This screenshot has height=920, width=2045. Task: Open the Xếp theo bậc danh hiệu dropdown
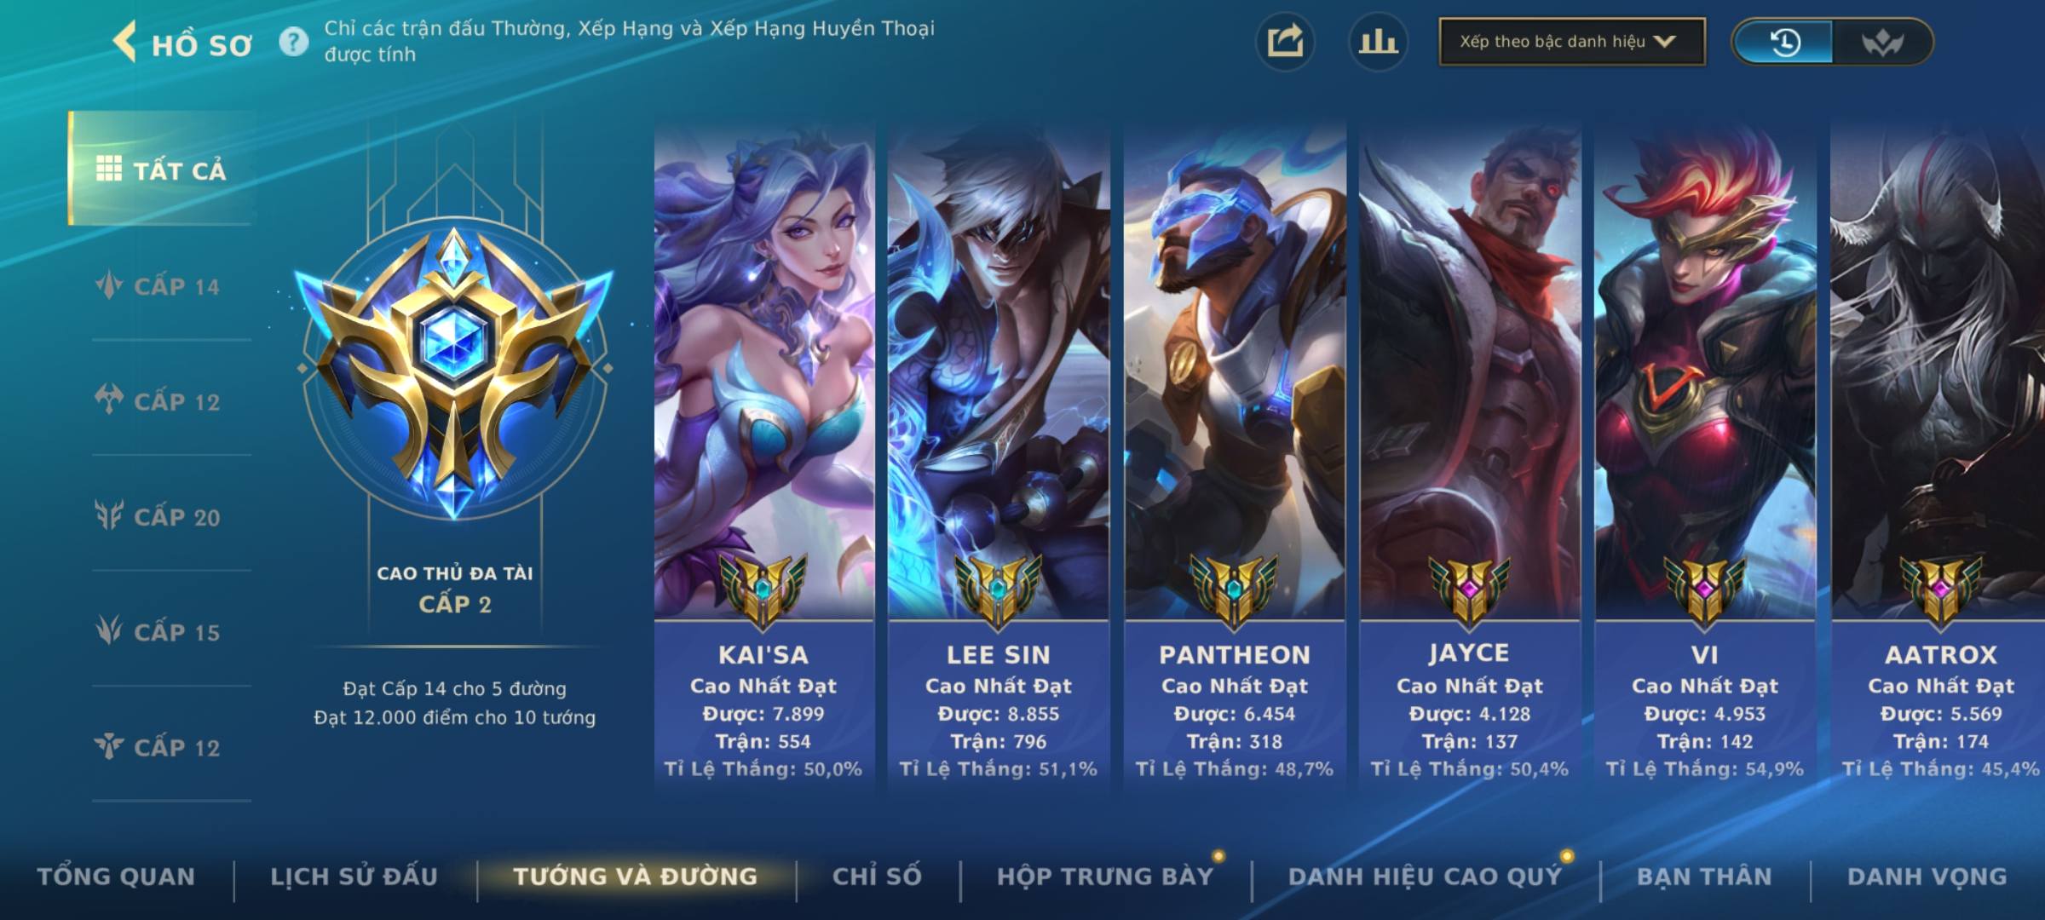click(1572, 42)
